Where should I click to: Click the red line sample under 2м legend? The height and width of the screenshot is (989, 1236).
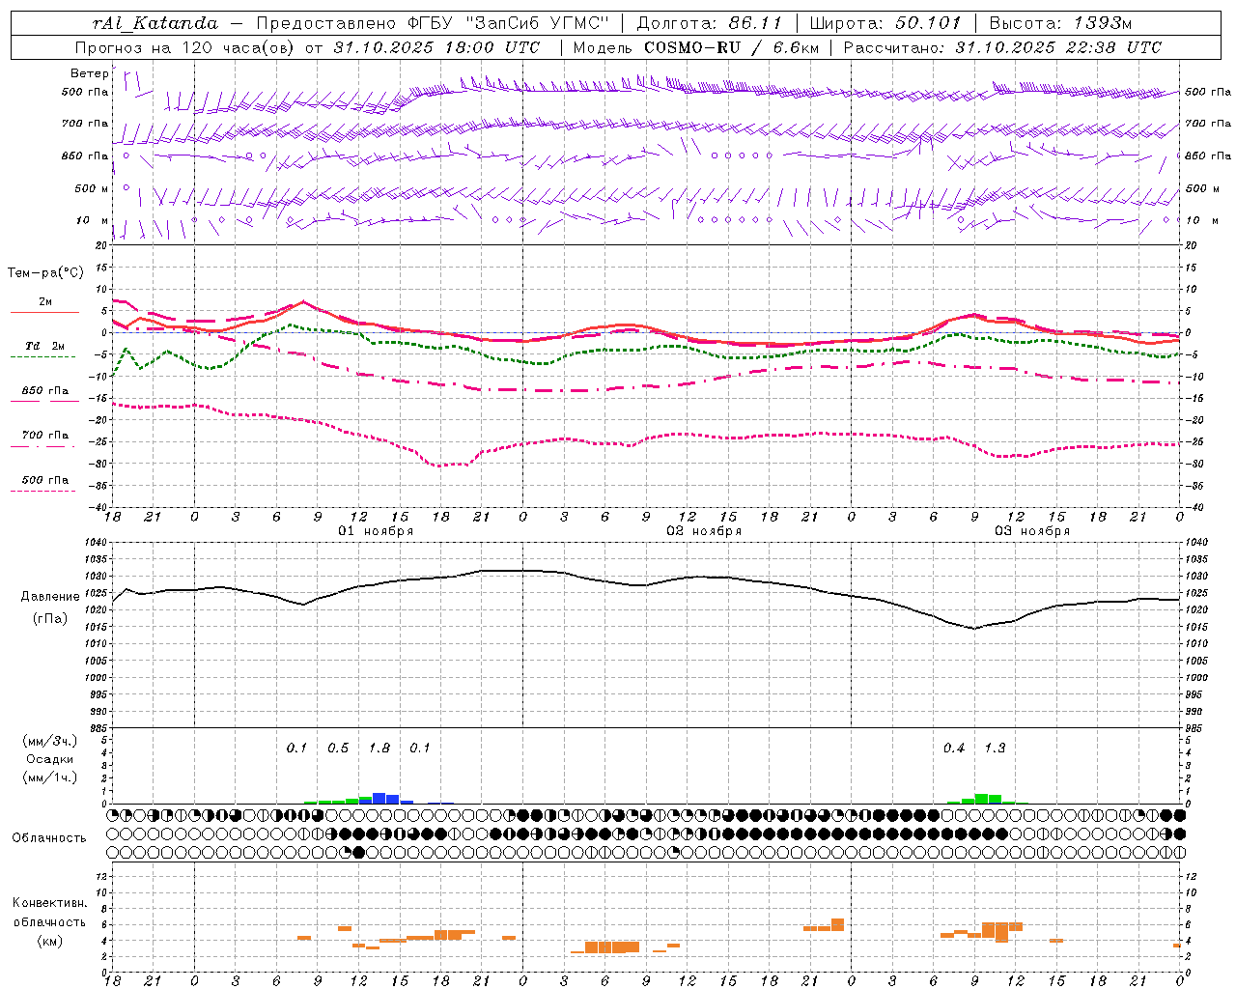(45, 312)
